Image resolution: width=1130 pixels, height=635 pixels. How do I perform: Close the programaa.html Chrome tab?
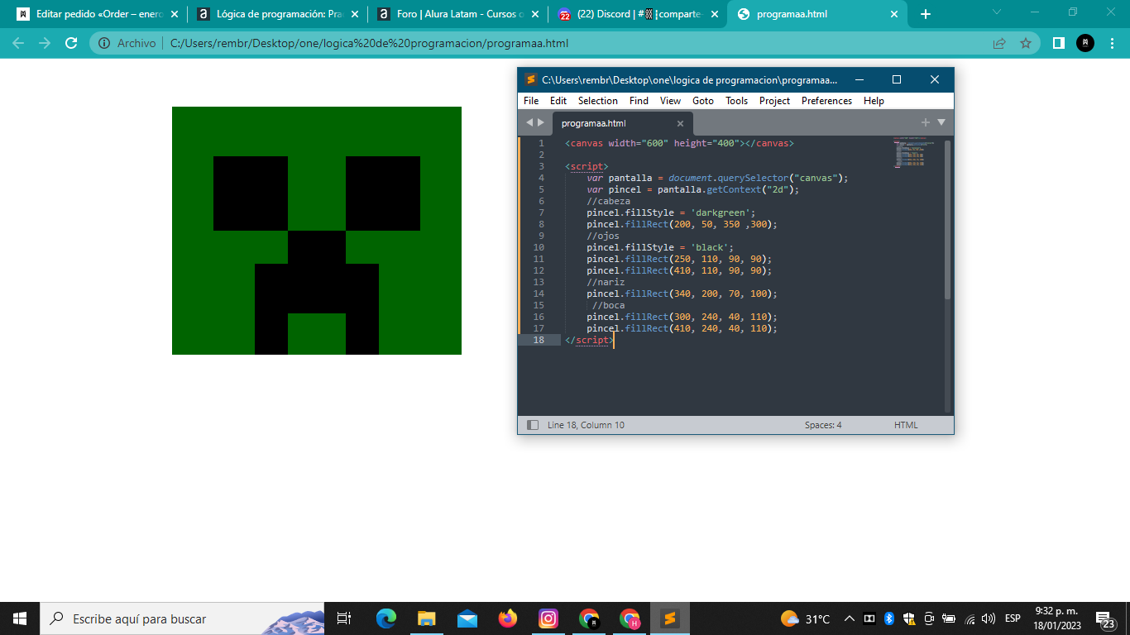coord(894,14)
